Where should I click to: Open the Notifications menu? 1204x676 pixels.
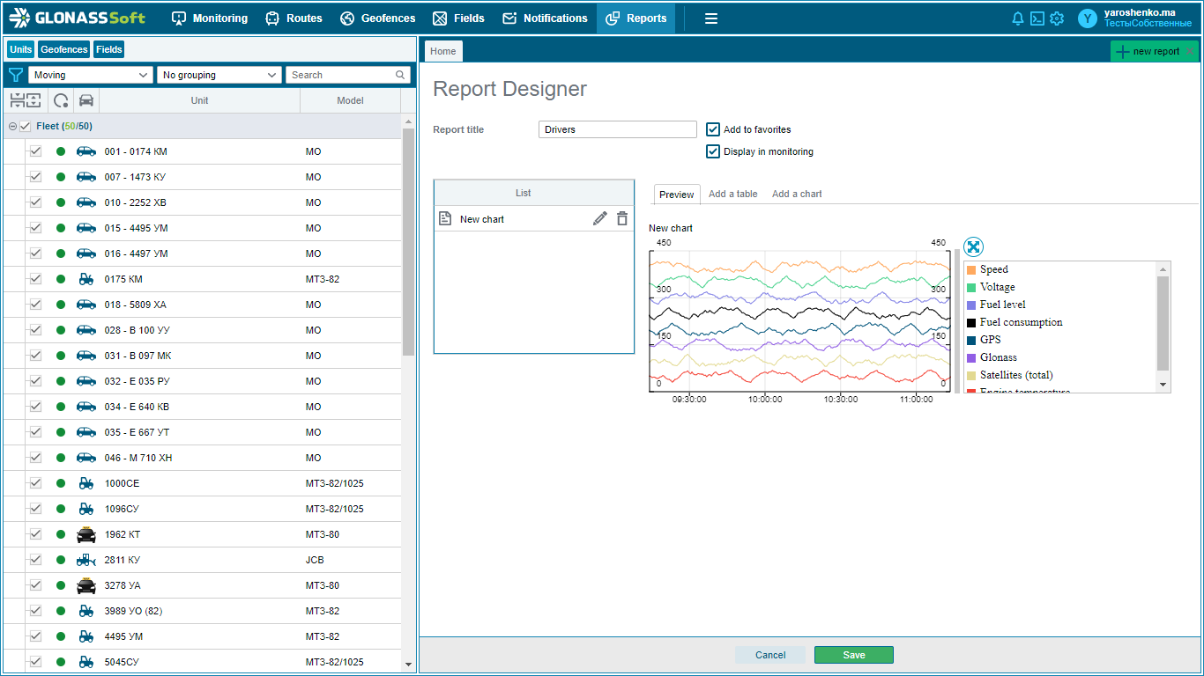(545, 18)
